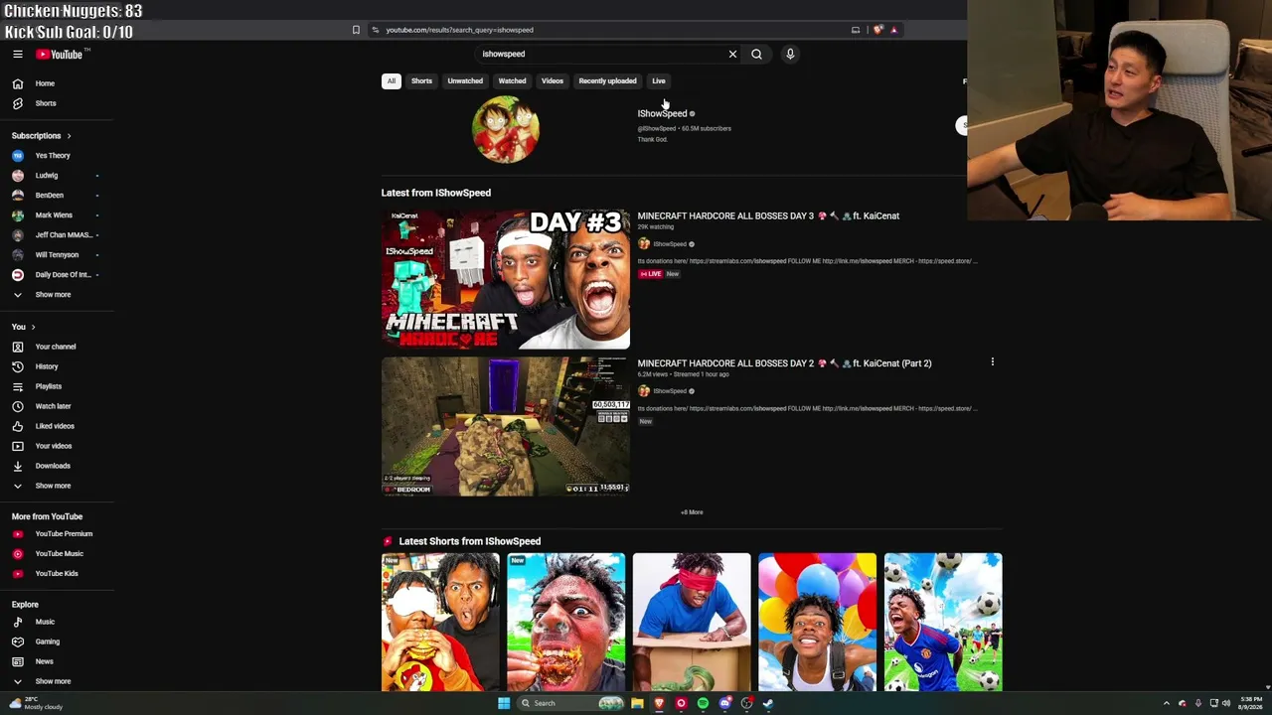
Task: Open Your videos in the sidebar
Action: click(x=54, y=446)
